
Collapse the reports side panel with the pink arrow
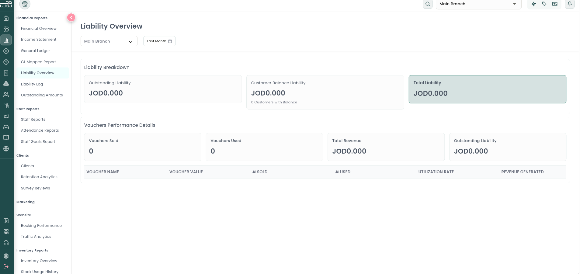[71, 18]
